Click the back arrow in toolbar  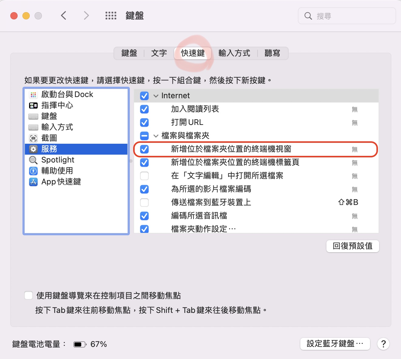(x=64, y=15)
